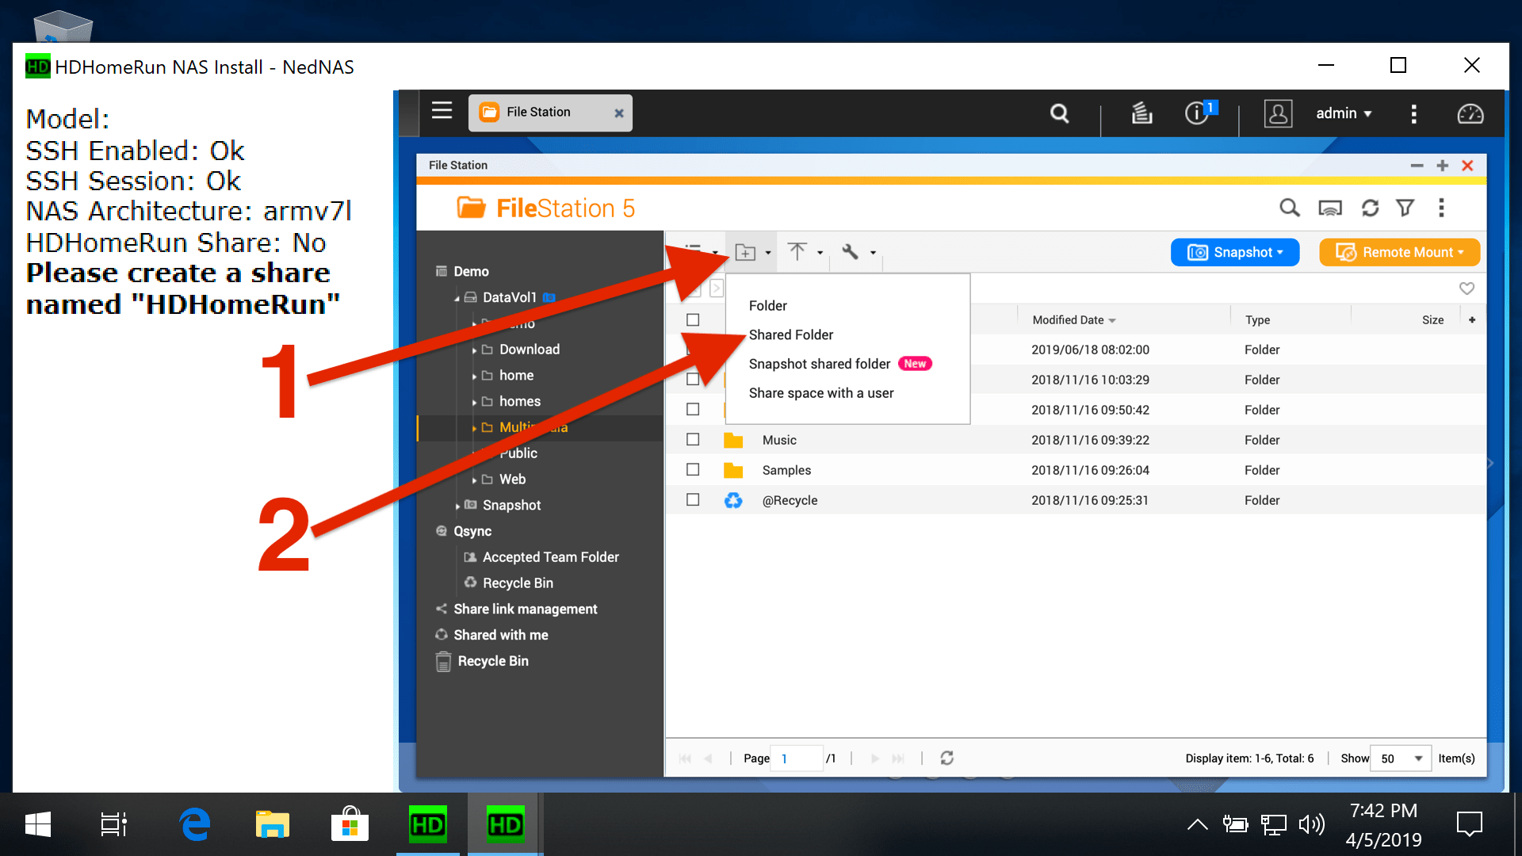The height and width of the screenshot is (856, 1522).
Task: Select the wrench tools icon in toolbar
Action: (851, 252)
